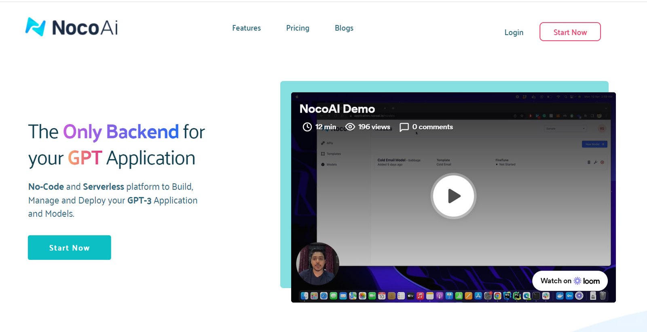
Task: Click the Numbers icon in video dock
Action: click(x=459, y=296)
